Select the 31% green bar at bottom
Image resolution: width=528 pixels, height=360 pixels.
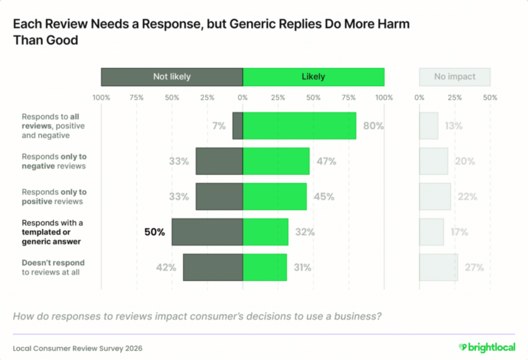click(264, 267)
